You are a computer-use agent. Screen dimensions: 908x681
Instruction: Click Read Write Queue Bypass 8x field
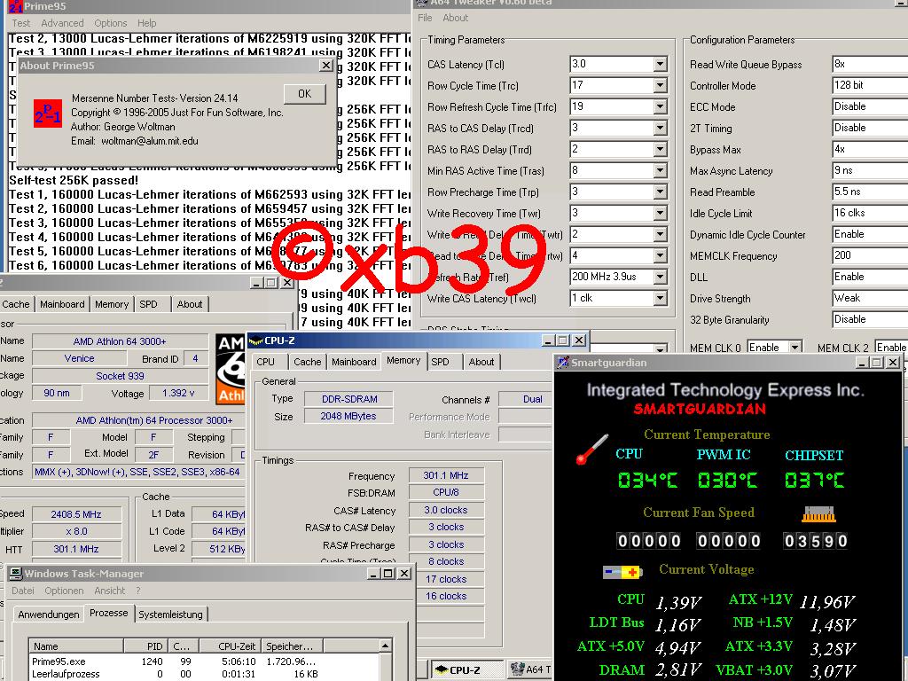coord(870,64)
